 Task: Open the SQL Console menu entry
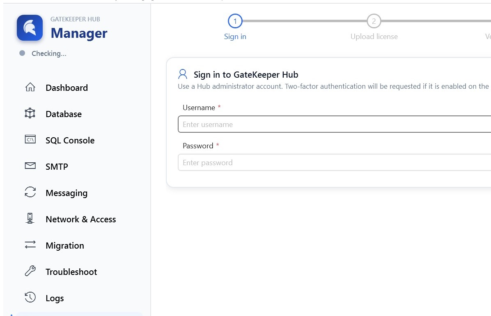click(70, 141)
